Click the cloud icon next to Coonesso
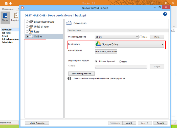The width and height of the screenshot is (177, 128). pos(69,23)
